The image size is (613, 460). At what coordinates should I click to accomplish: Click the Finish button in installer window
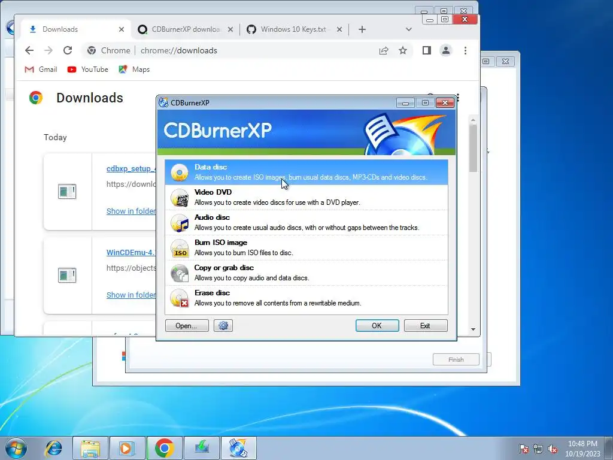[x=456, y=359]
